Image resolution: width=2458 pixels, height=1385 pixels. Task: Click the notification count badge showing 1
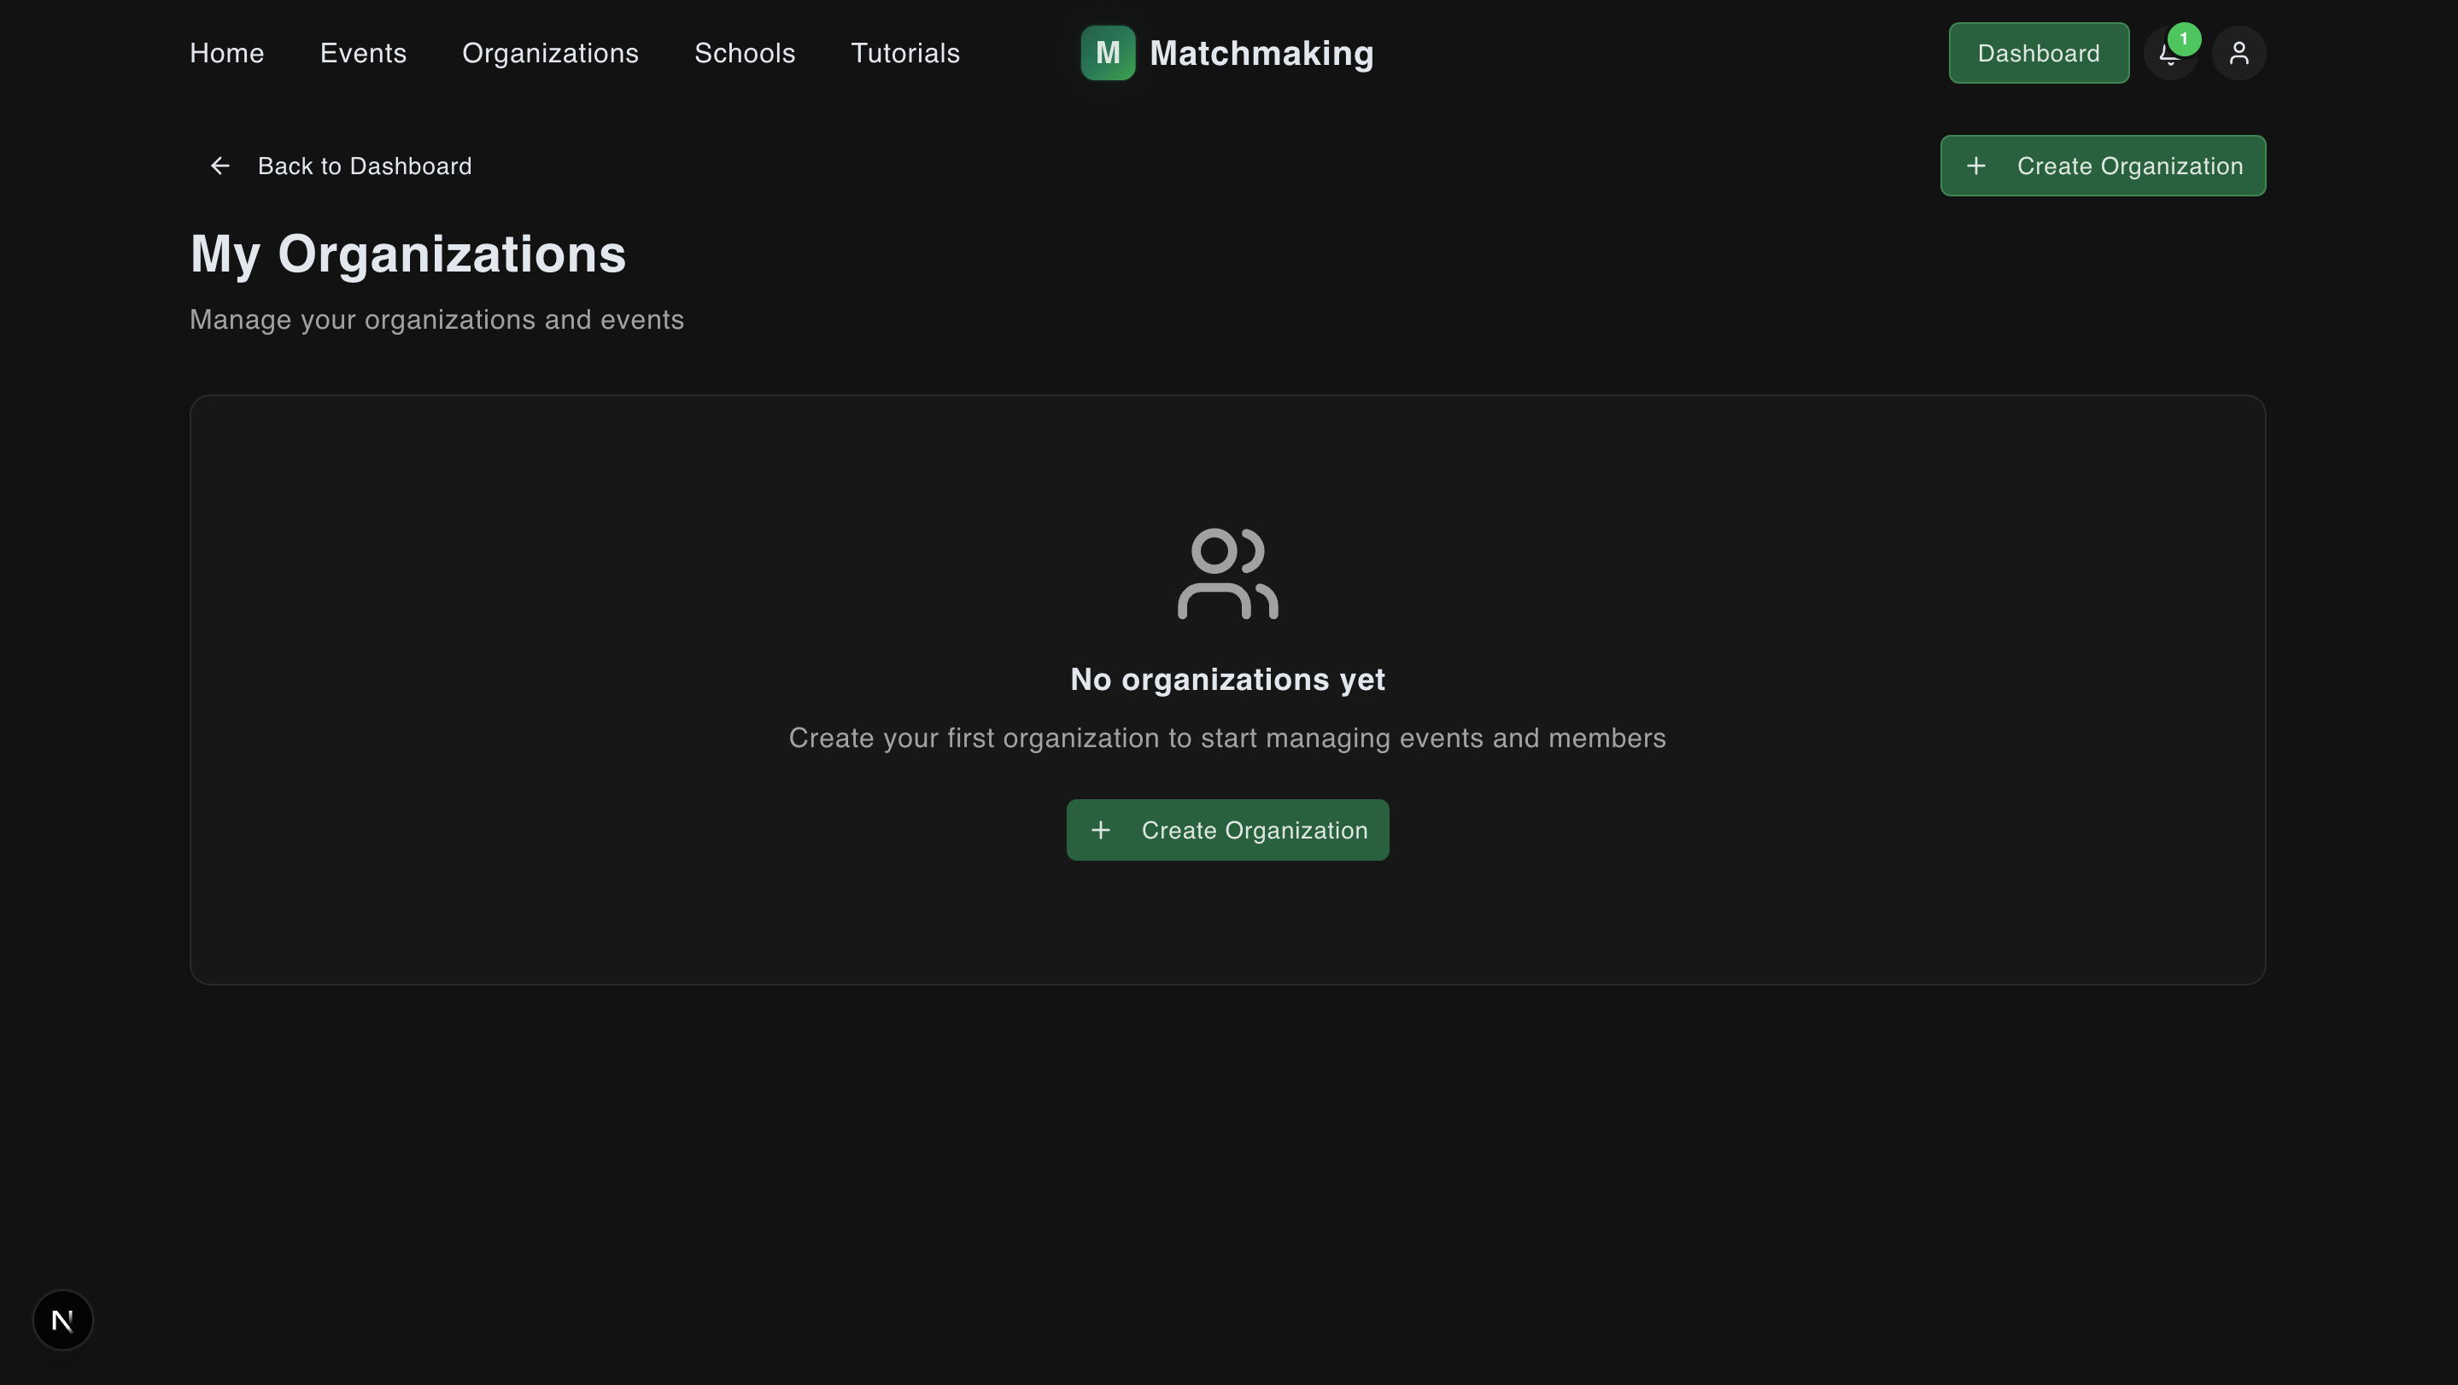pos(2183,39)
